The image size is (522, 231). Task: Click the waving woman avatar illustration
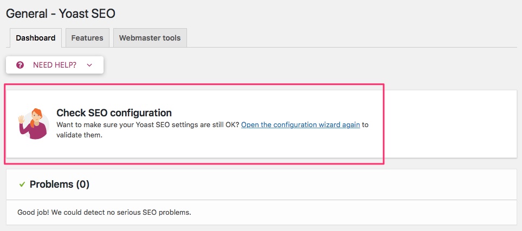pyautogui.click(x=33, y=124)
